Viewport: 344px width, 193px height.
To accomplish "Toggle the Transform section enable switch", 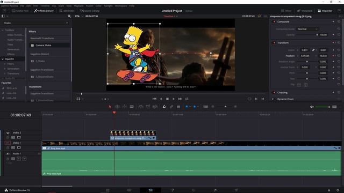I will point(274,43).
